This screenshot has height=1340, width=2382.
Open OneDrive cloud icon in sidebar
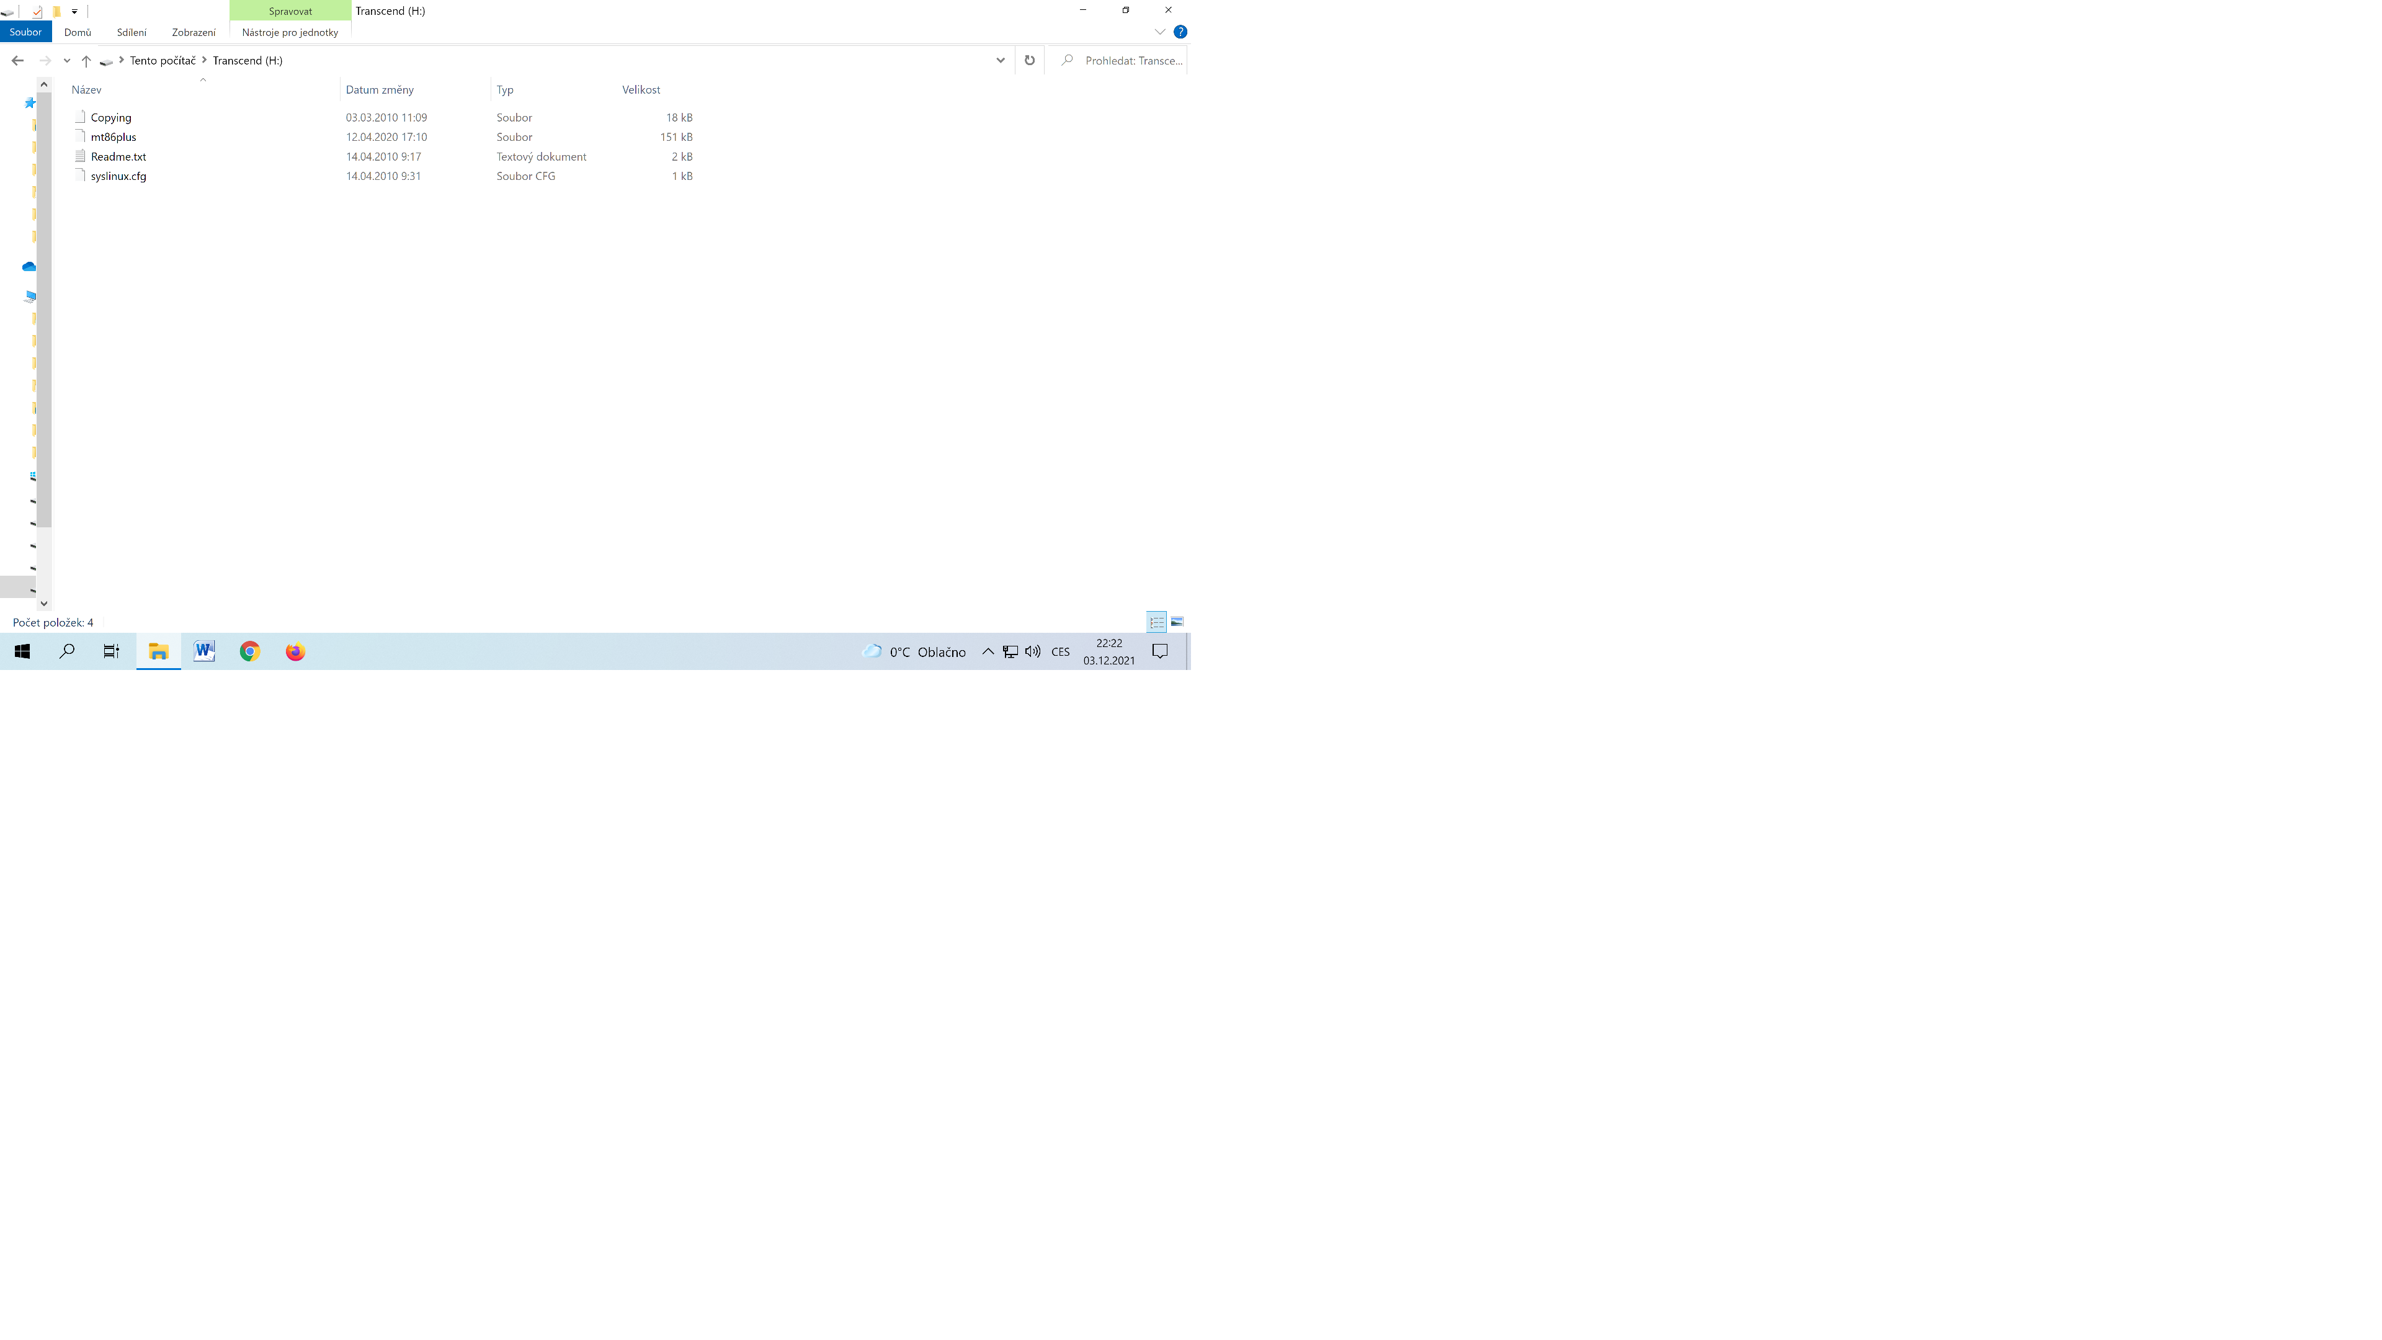tap(29, 266)
